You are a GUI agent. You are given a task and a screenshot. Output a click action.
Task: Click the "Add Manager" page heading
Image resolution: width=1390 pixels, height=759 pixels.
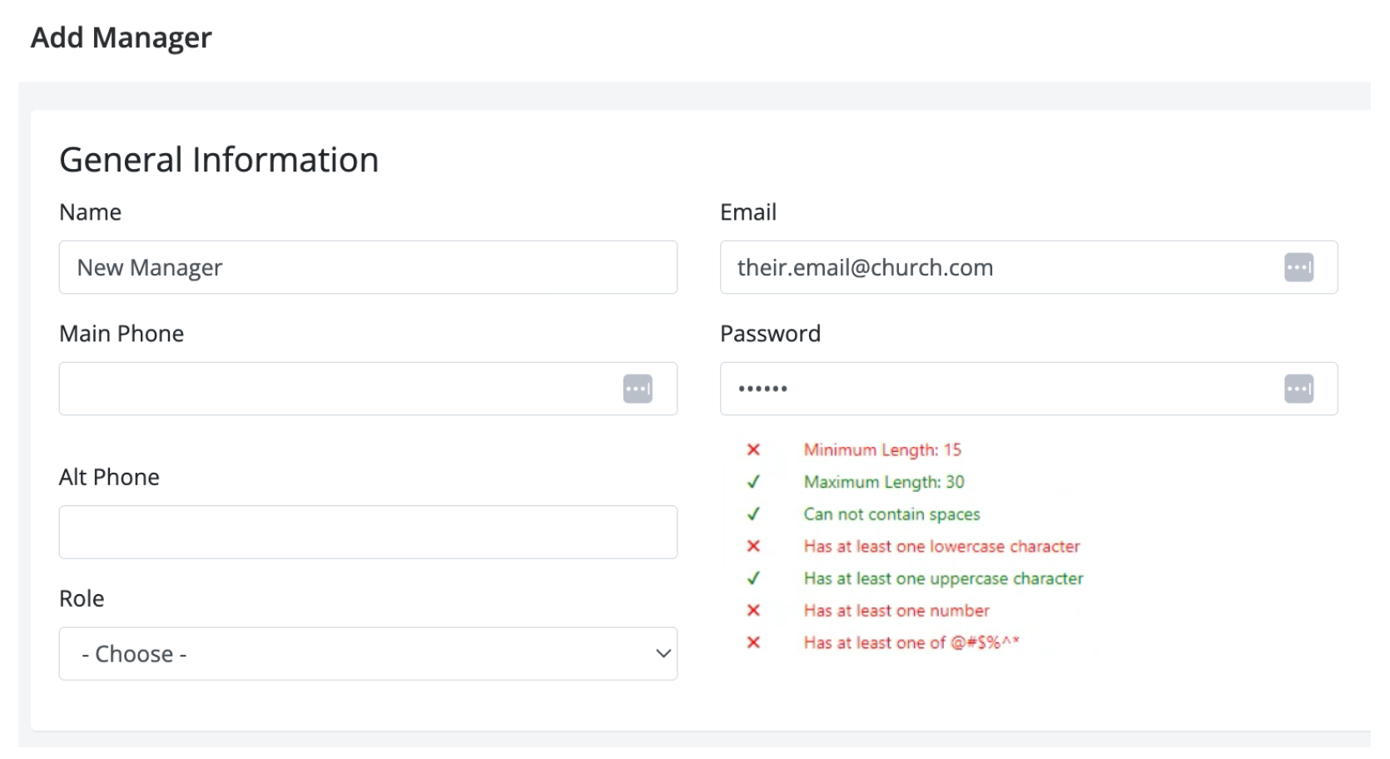(x=122, y=37)
